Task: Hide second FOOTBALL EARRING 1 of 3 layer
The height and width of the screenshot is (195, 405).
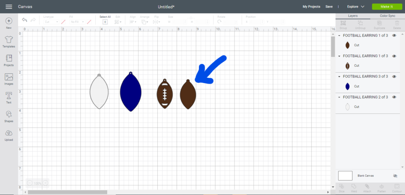Action: (394, 56)
